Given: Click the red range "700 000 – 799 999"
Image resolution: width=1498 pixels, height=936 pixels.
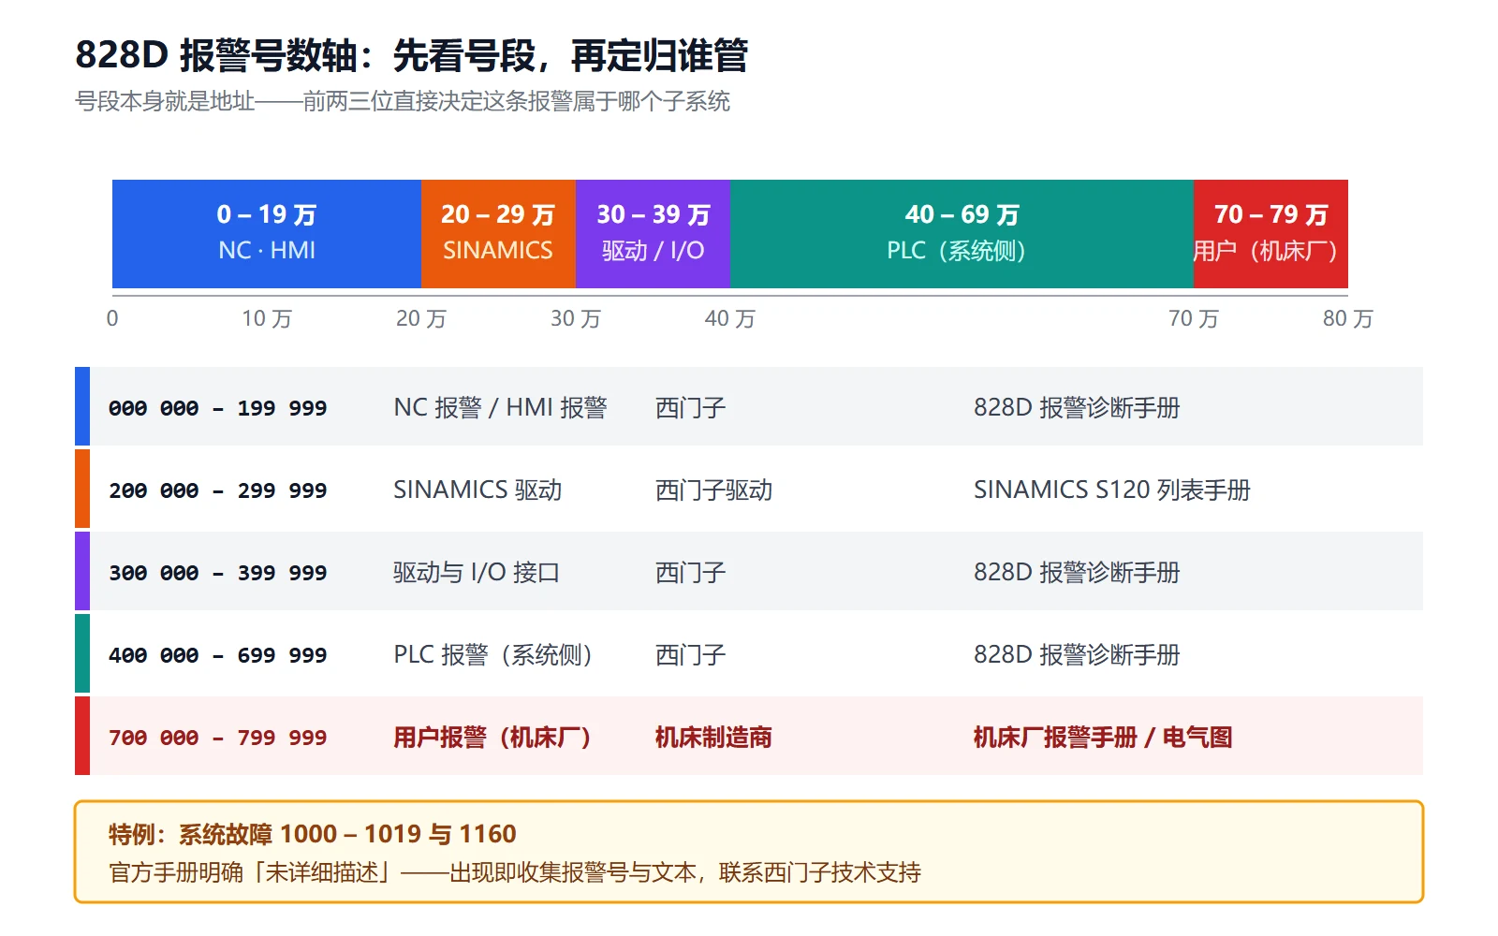Looking at the screenshot, I should [x=218, y=738].
